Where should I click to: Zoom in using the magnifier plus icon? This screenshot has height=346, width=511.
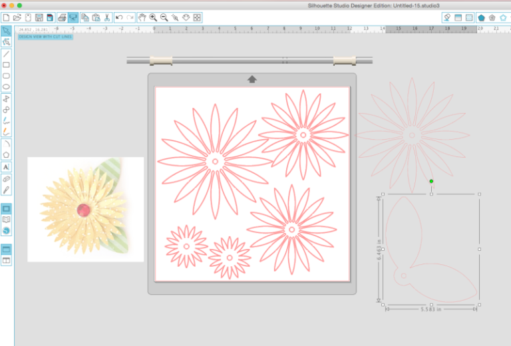[154, 17]
